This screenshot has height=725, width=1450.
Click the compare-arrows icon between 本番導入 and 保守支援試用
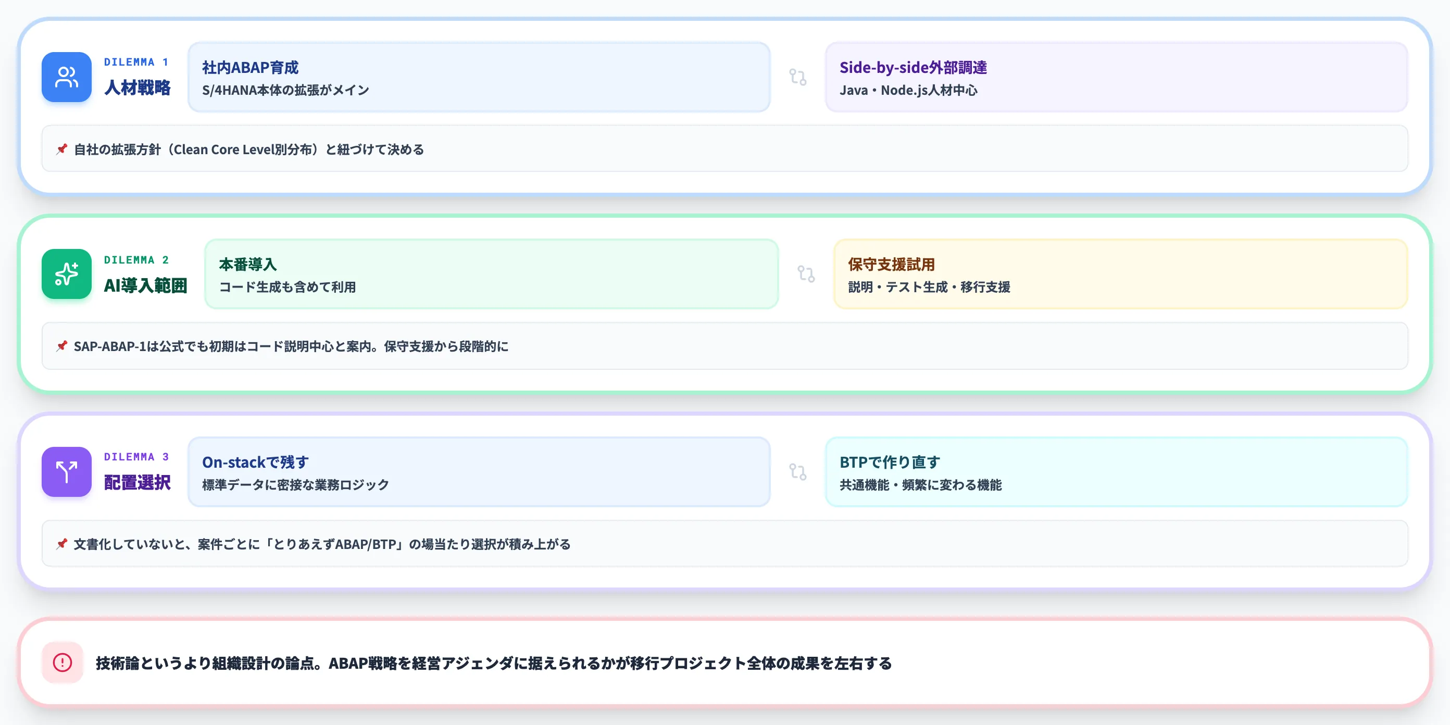(x=806, y=274)
